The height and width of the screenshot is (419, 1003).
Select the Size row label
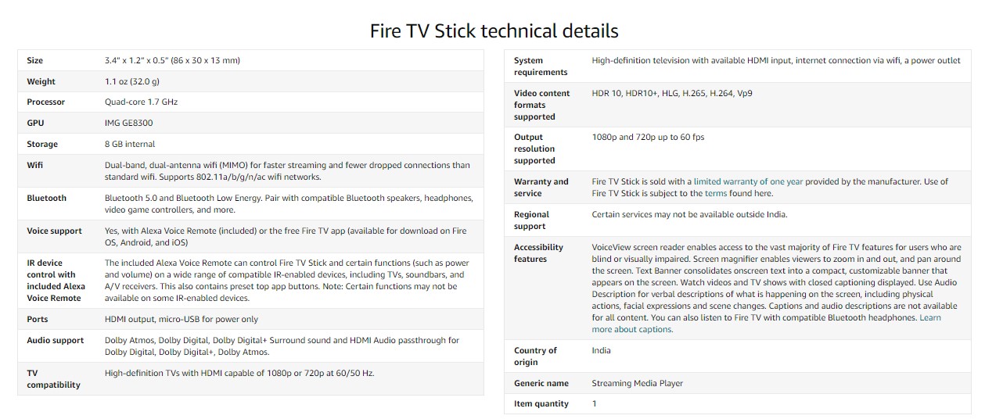pyautogui.click(x=35, y=60)
